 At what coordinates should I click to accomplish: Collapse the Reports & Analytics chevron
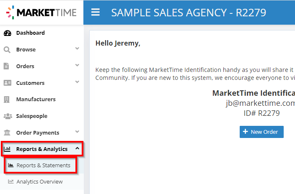[x=77, y=148]
